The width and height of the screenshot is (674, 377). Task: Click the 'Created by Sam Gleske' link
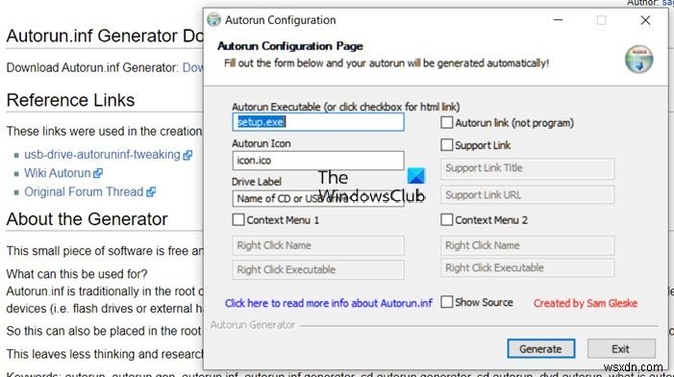pos(586,303)
